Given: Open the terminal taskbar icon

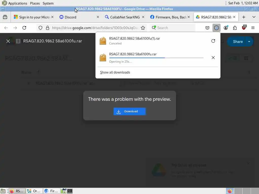Looking at the screenshot, I should [70, 191].
